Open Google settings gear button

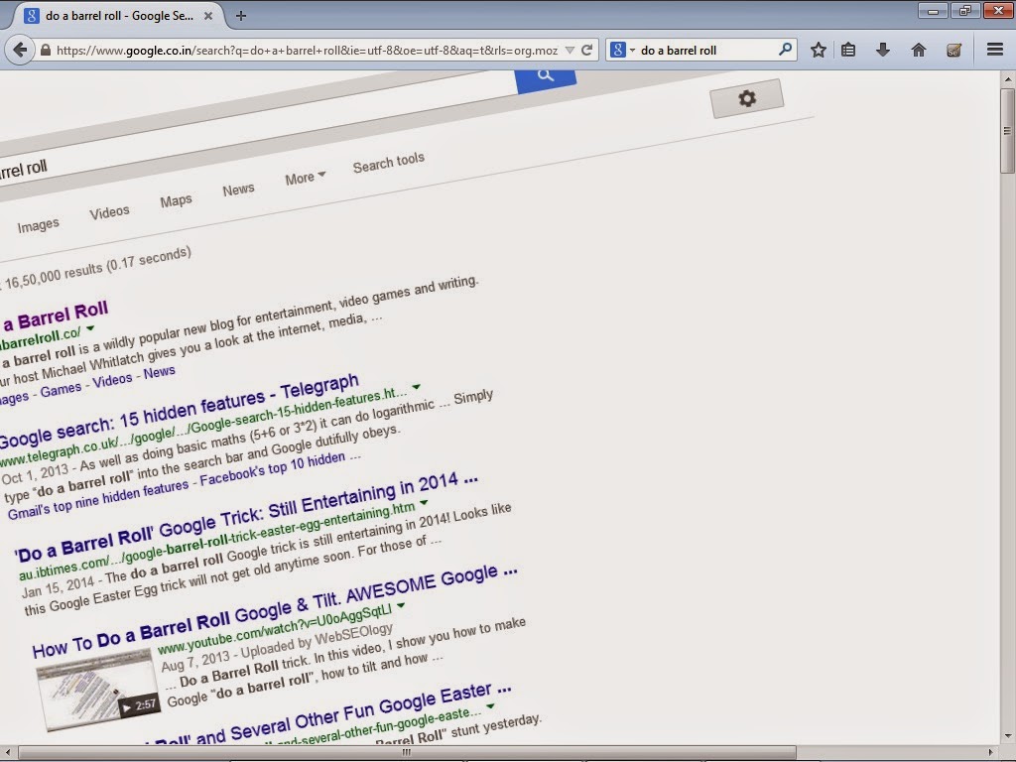tap(746, 98)
